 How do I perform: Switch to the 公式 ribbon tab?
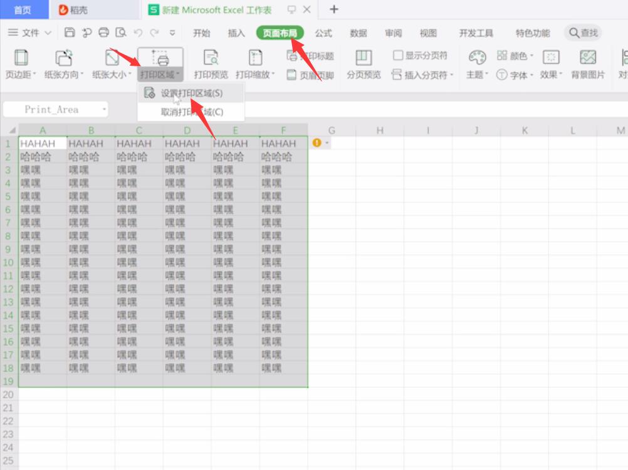point(323,33)
